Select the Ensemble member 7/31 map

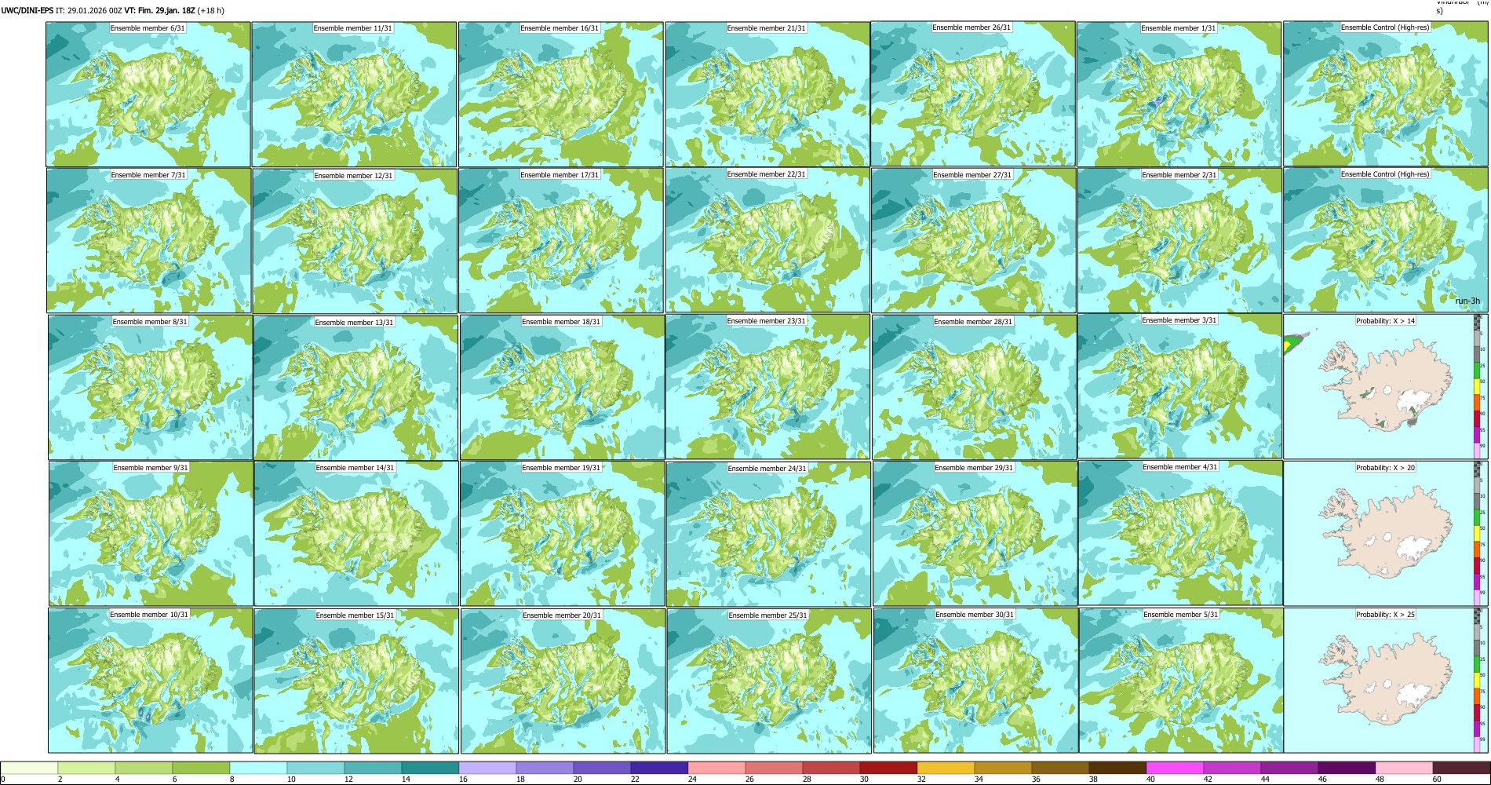pos(149,241)
